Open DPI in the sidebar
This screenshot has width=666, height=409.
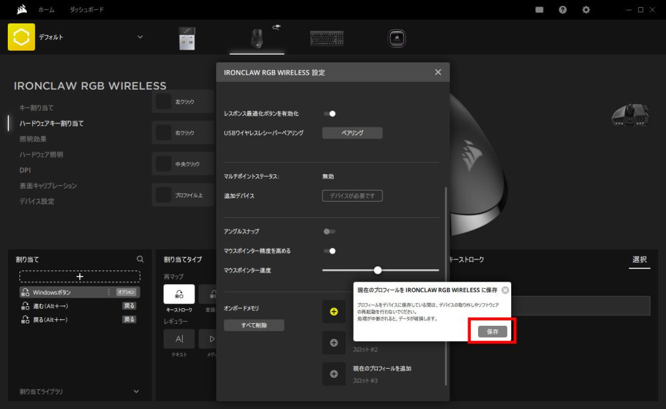click(x=25, y=170)
